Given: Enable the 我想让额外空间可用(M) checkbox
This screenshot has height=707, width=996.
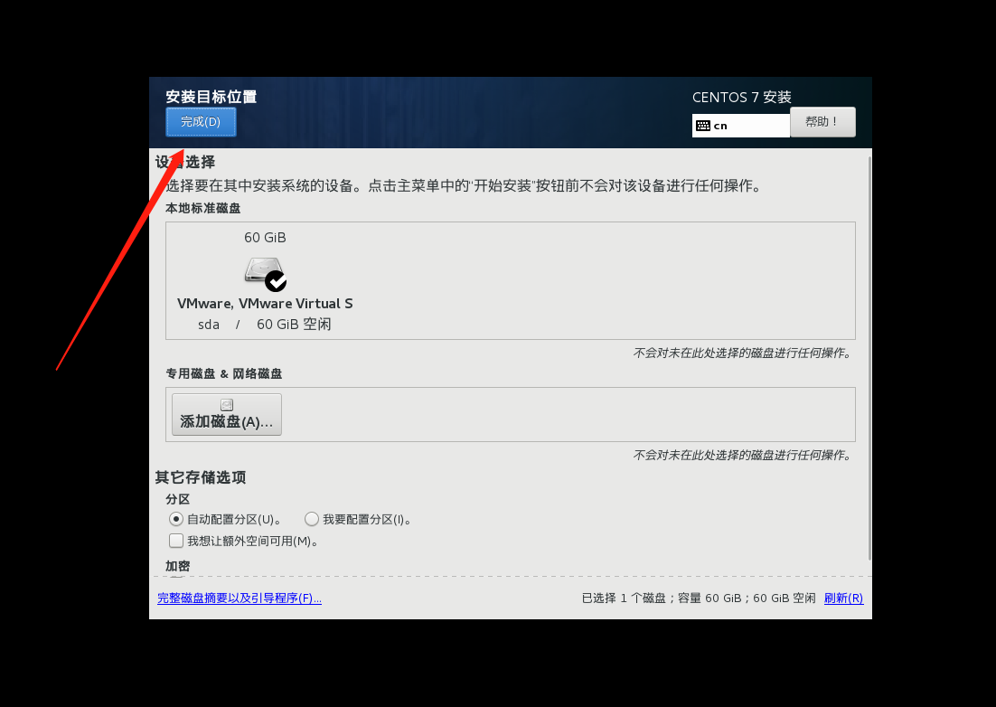Looking at the screenshot, I should [176, 541].
